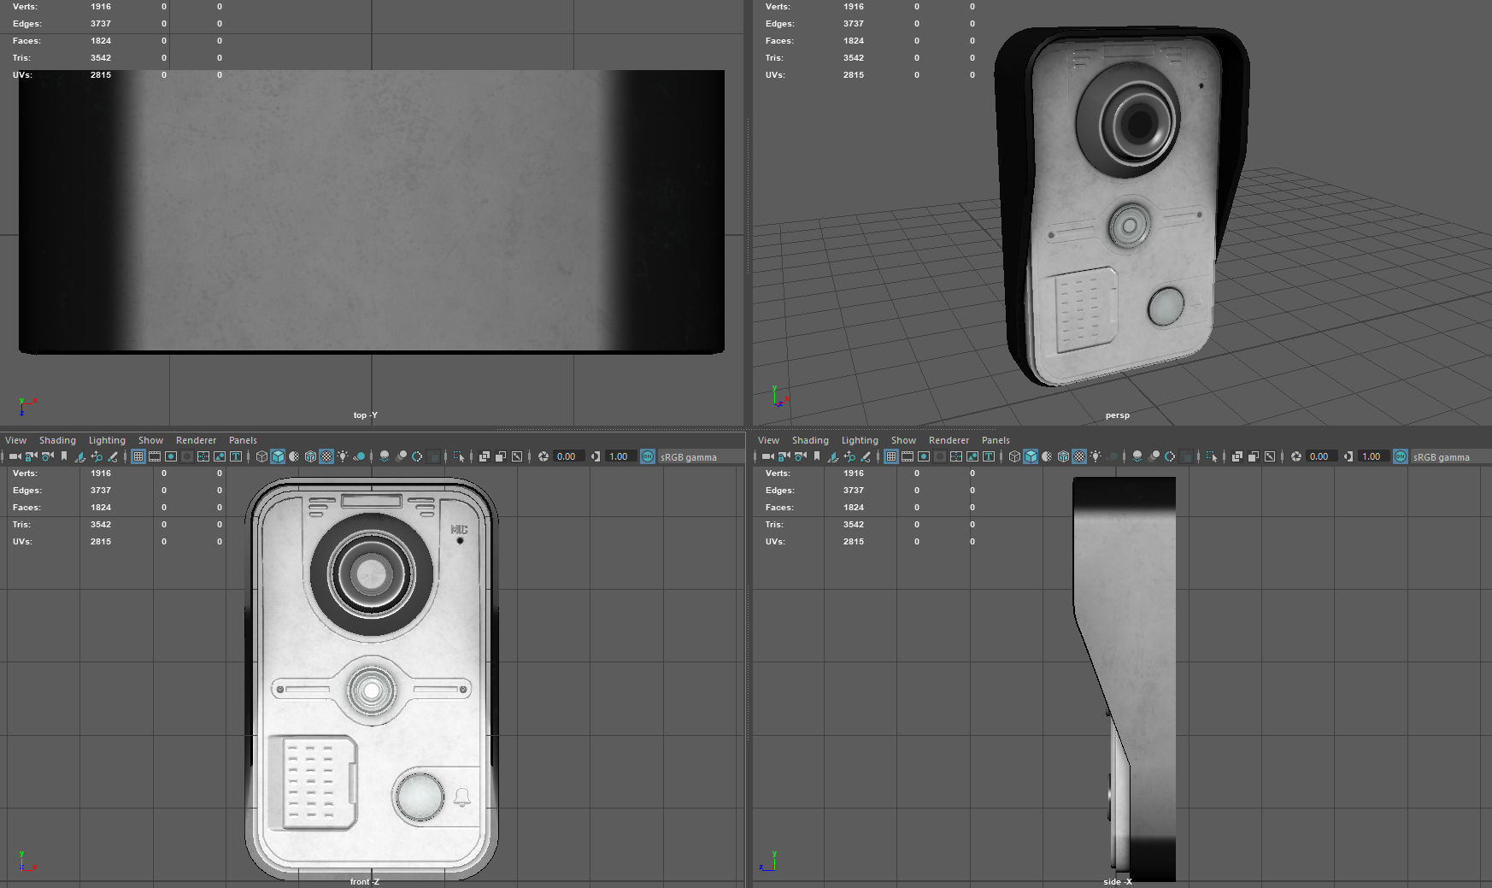Open Lighting menu of front view panel
This screenshot has height=888, width=1492.
click(107, 440)
